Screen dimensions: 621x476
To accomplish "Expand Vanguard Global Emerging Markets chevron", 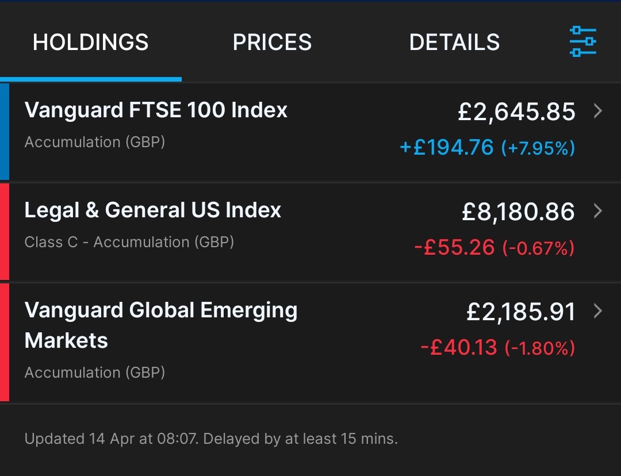I will tap(598, 311).
